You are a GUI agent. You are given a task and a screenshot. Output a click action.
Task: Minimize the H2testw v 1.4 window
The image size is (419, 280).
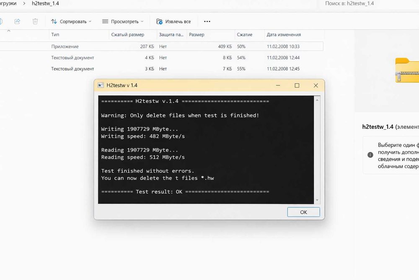coord(278,85)
